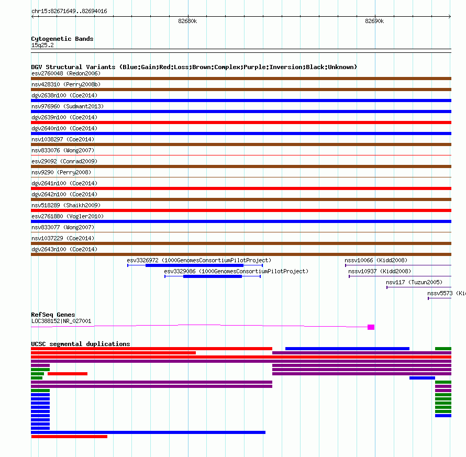Screen dimensions: 466x457
Task: Click the esv3326972 1000Genomes variant label
Action: [x=199, y=260]
